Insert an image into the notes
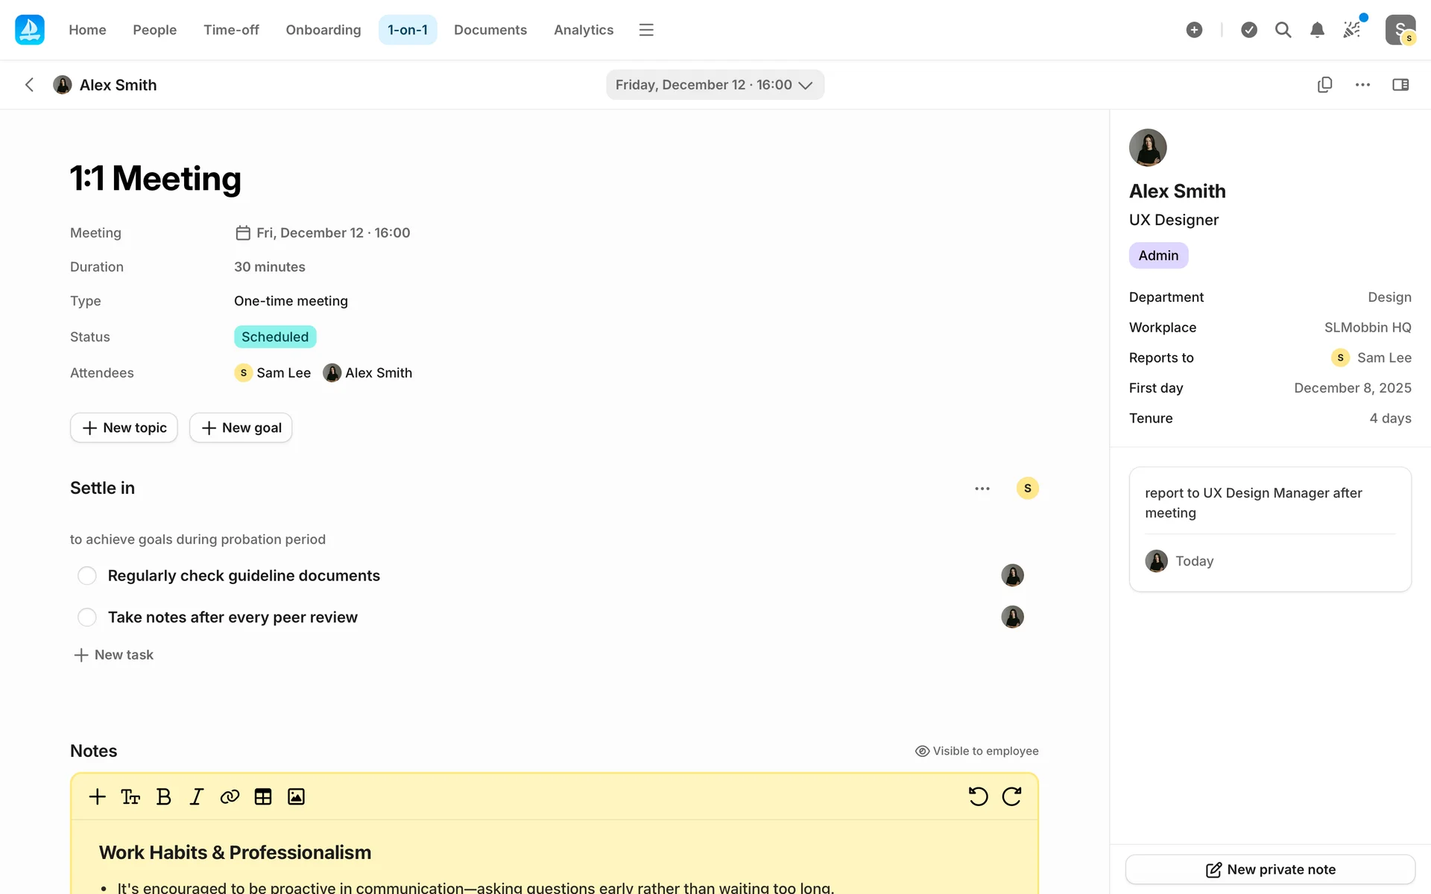This screenshot has height=894, width=1431. click(x=296, y=796)
